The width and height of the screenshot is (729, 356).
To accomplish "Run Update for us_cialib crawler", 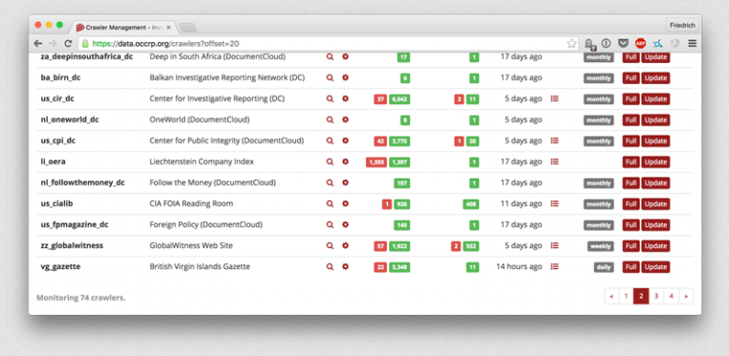I will click(655, 203).
